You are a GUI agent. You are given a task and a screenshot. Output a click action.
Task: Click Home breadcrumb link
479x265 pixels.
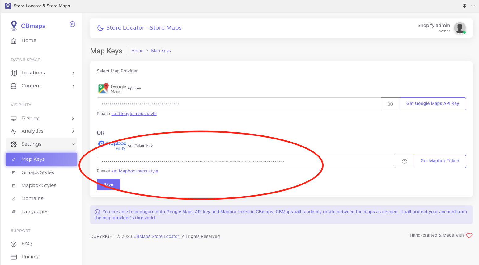coord(138,51)
